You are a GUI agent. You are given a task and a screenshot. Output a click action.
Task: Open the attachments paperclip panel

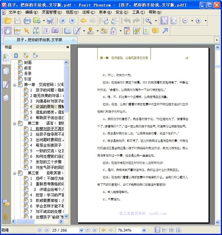(6, 217)
